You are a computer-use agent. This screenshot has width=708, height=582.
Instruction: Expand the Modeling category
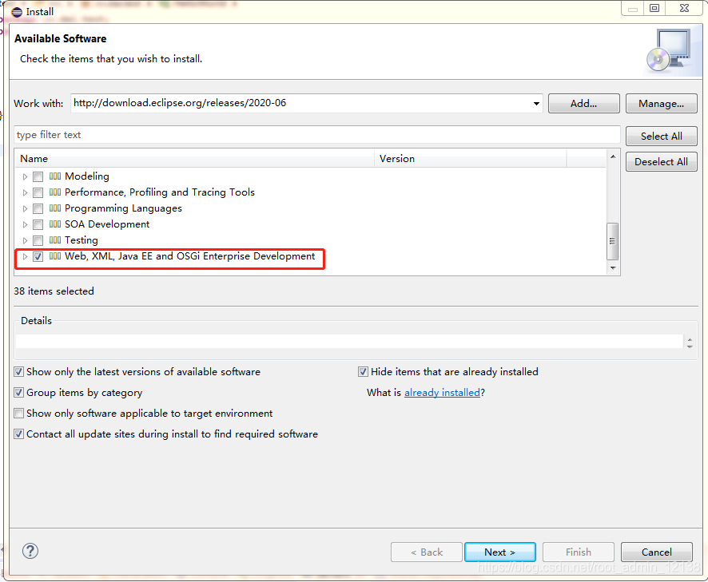pyautogui.click(x=26, y=176)
